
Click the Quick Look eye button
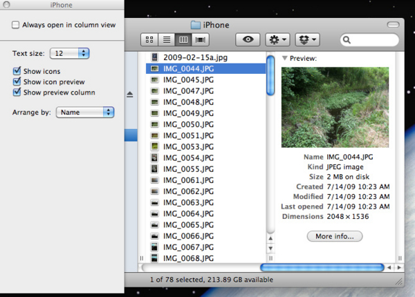(248, 39)
